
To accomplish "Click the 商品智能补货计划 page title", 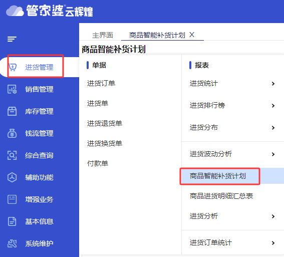I will (114, 49).
